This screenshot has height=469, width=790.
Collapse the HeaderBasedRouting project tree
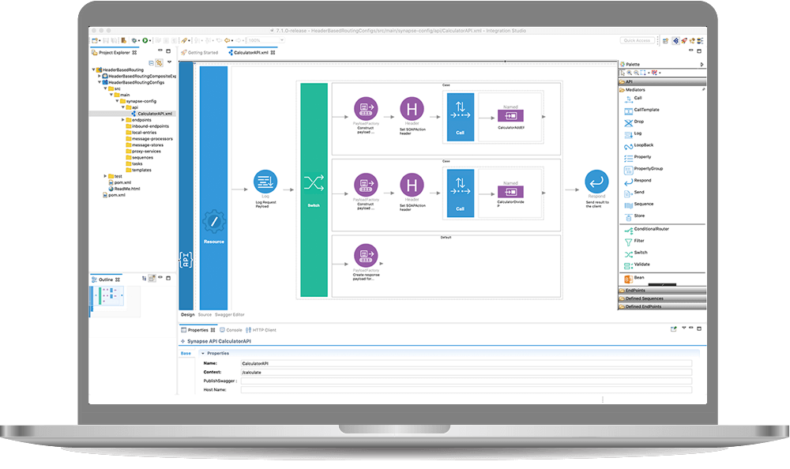(94, 69)
